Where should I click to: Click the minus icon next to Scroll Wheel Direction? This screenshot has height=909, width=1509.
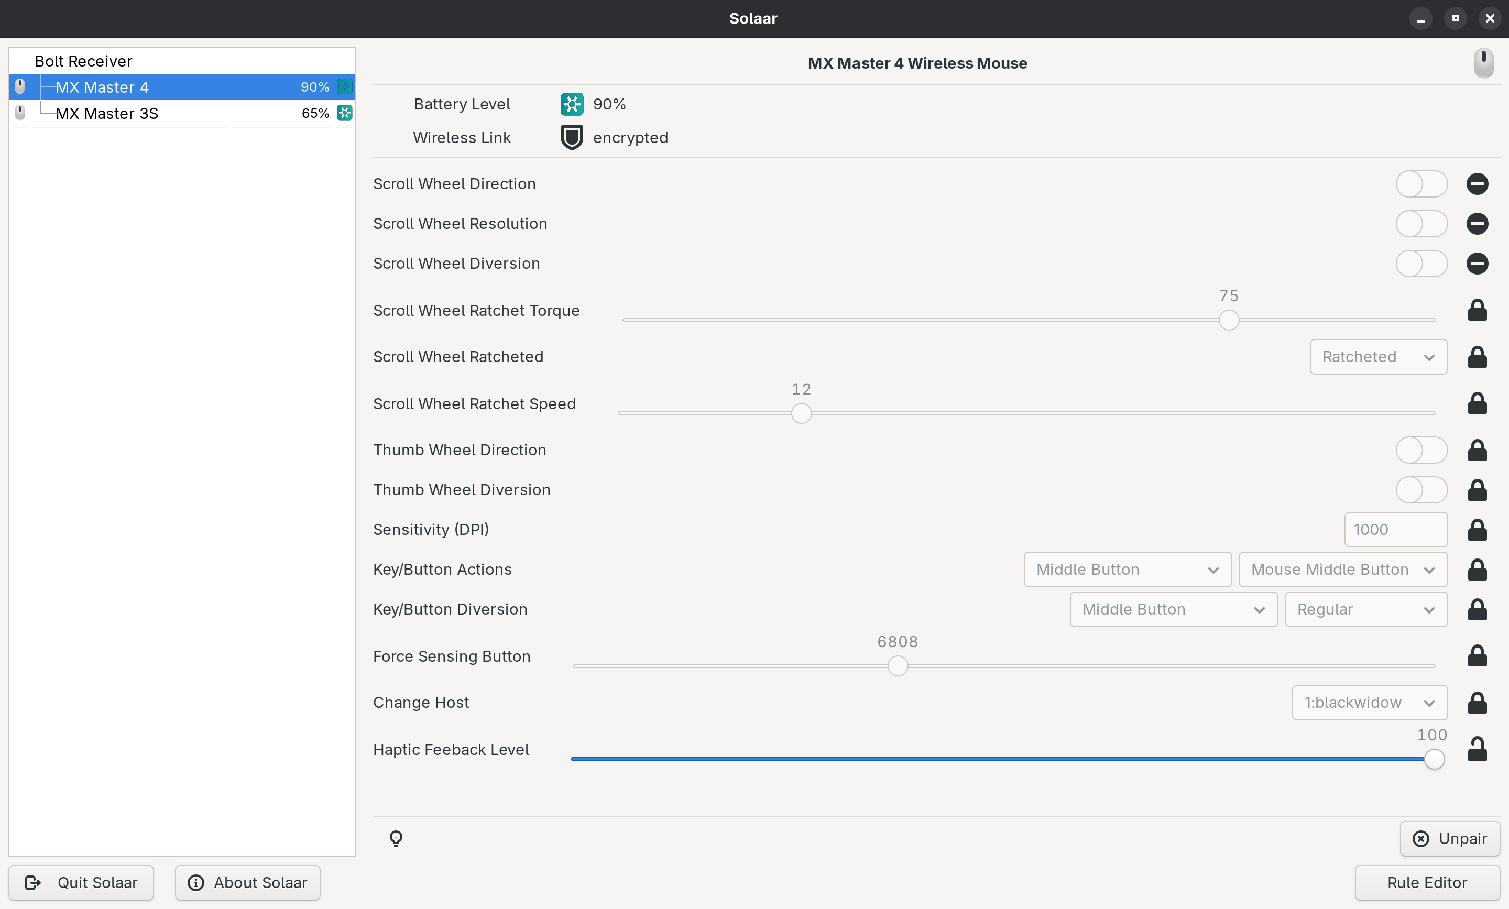[x=1477, y=184]
